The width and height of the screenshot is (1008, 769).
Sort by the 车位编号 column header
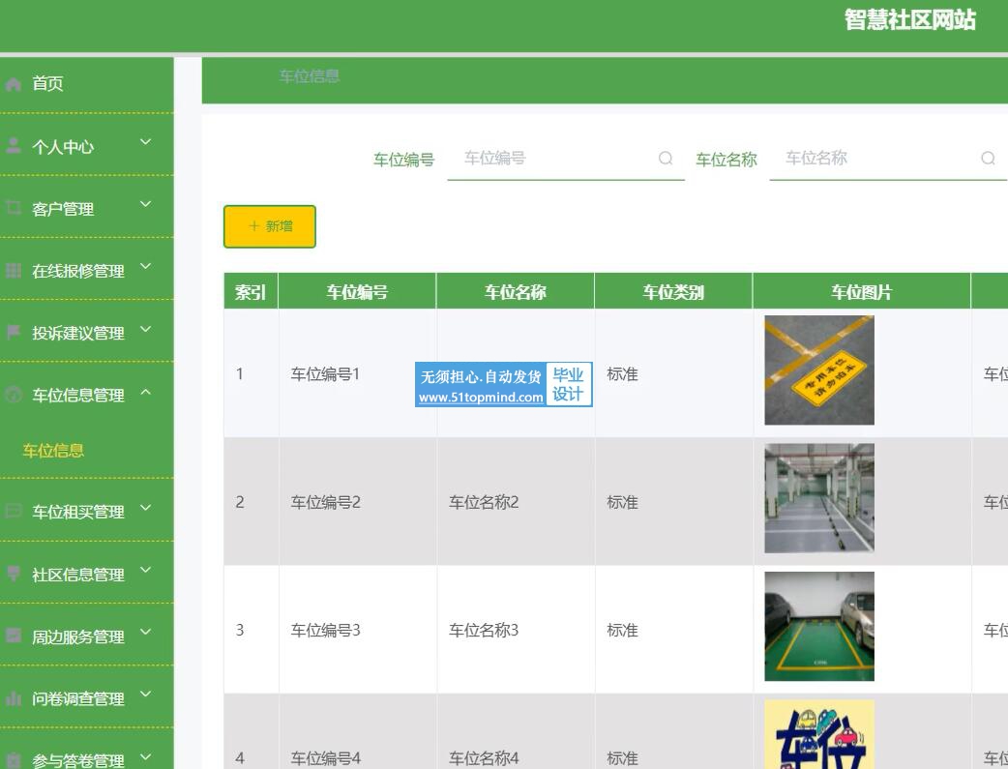pos(357,292)
